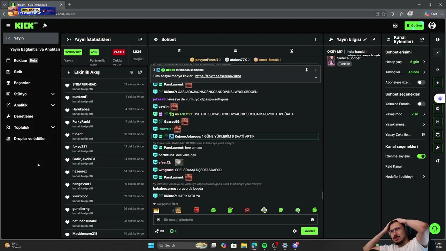Open Hedefleri belirleyin
Viewport: 446px width, 251px height.
(x=405, y=176)
